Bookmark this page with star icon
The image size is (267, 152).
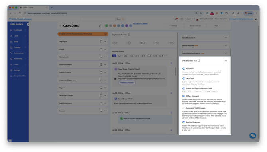click(x=201, y=13)
